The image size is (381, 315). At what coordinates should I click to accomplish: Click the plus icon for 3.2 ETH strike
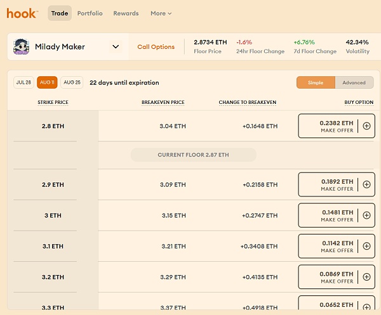coord(366,277)
